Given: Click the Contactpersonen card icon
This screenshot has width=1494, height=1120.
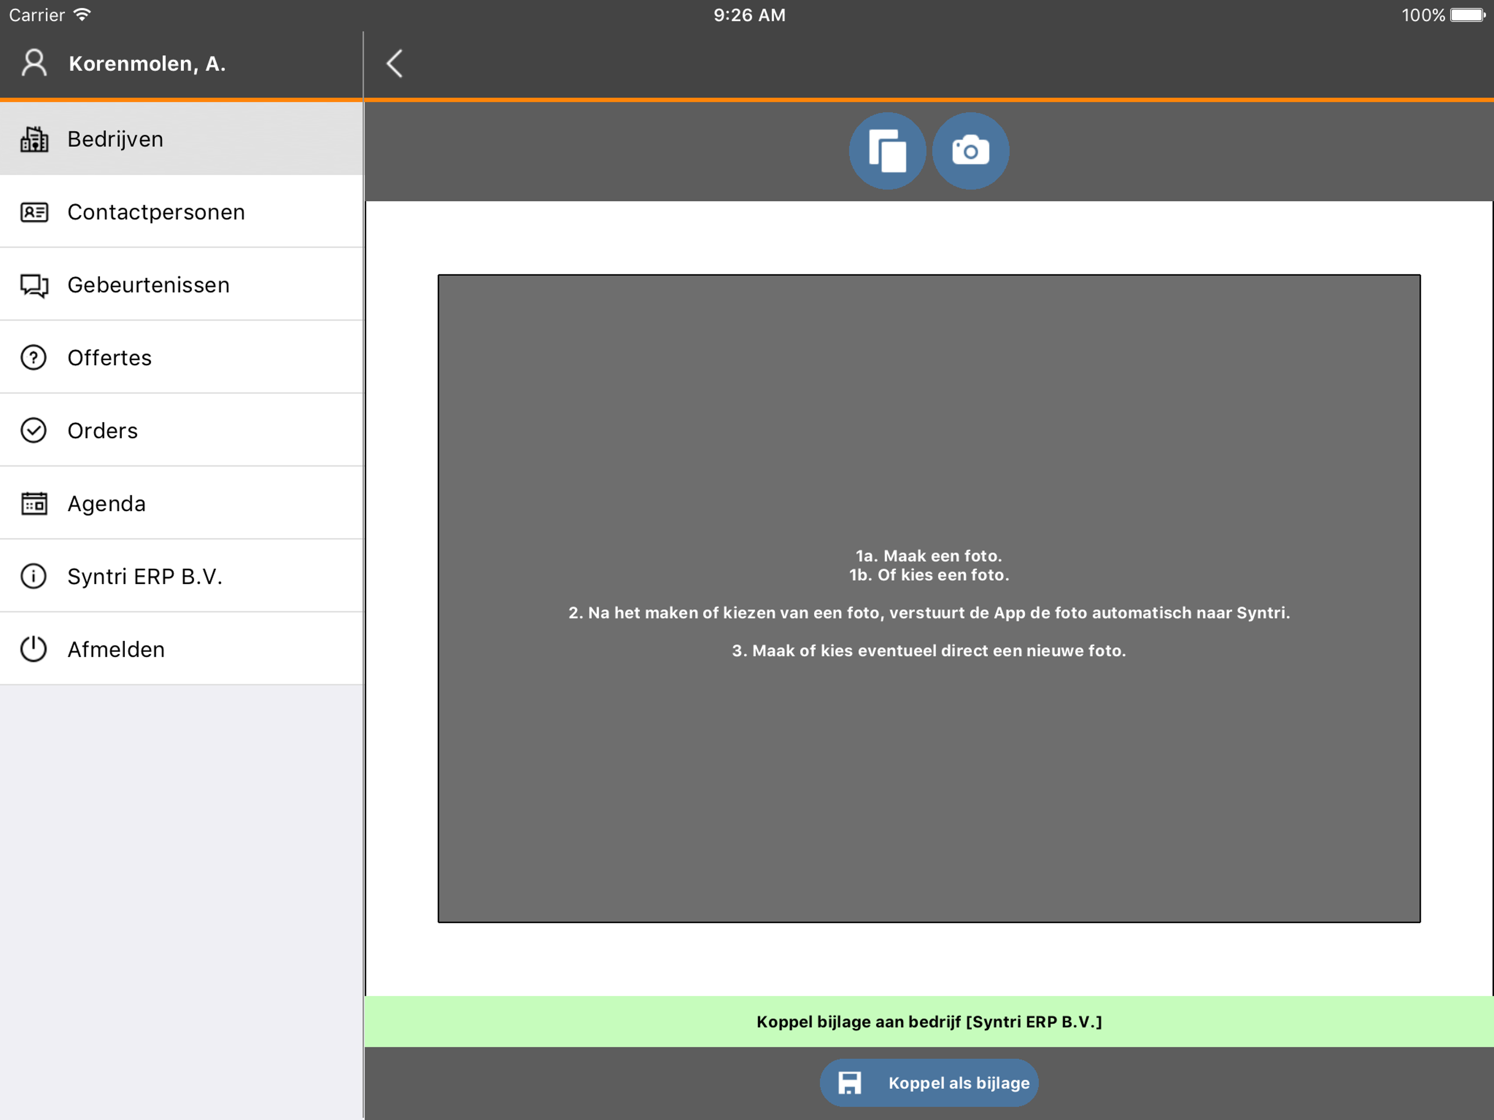Looking at the screenshot, I should click(34, 212).
